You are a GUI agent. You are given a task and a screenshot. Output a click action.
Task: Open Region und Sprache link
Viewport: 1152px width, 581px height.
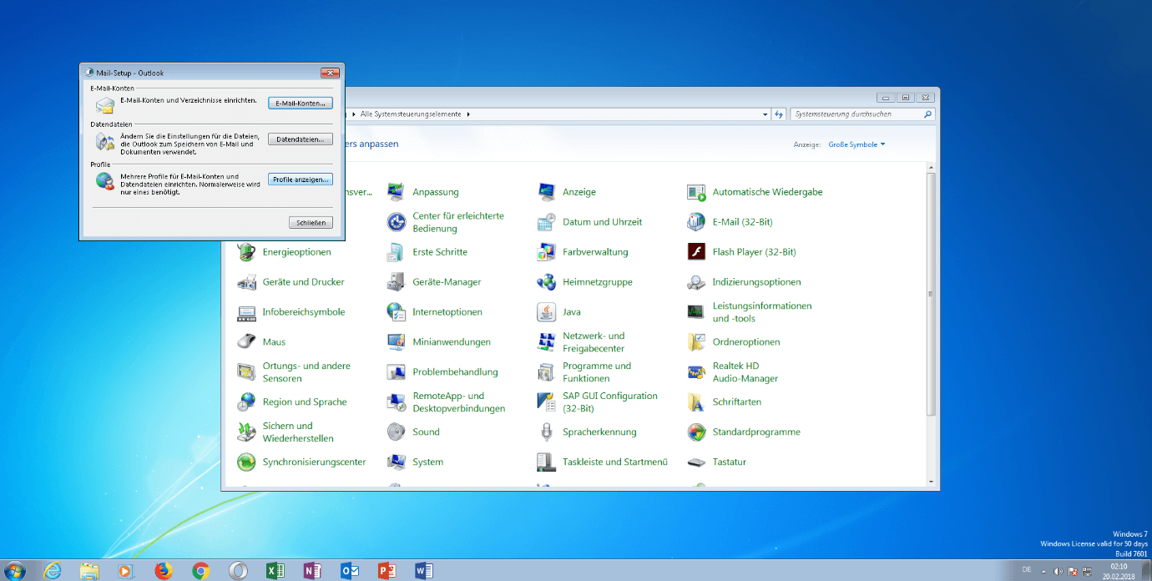click(x=305, y=402)
